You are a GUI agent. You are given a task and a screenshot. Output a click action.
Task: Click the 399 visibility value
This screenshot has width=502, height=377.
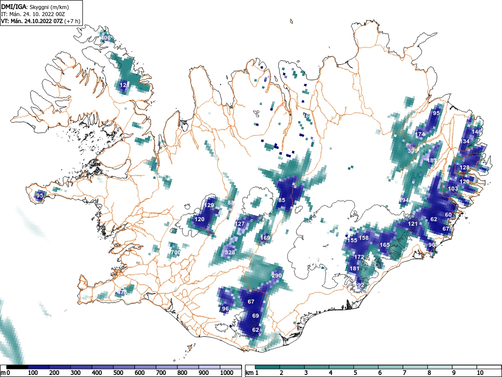pyautogui.click(x=413, y=151)
